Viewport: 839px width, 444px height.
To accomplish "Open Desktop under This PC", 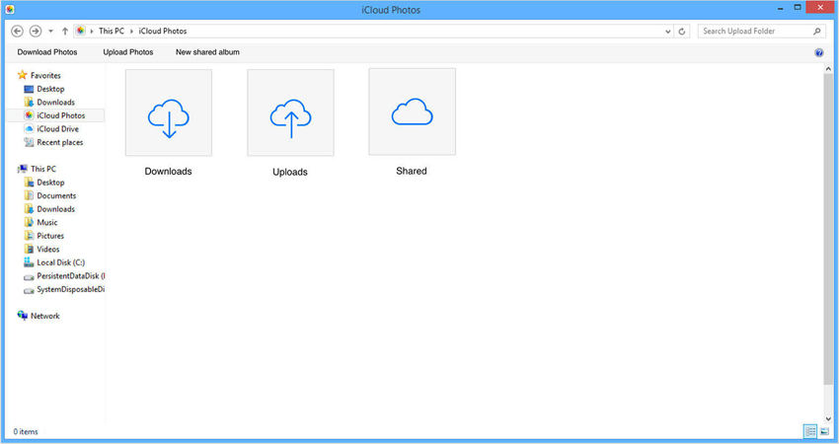I will tap(50, 183).
